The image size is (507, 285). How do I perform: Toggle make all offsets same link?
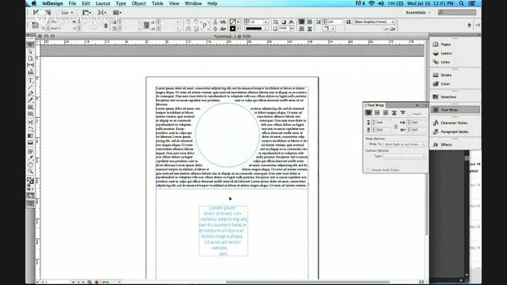[395, 127]
